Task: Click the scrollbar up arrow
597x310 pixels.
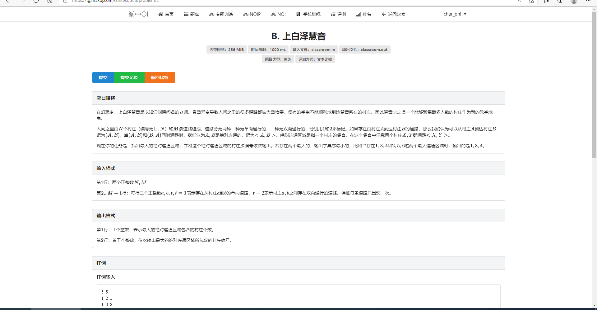Action: click(x=594, y=9)
